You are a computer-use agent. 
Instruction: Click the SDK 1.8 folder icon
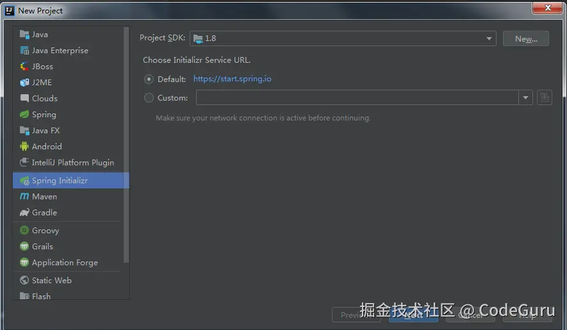[x=198, y=38]
